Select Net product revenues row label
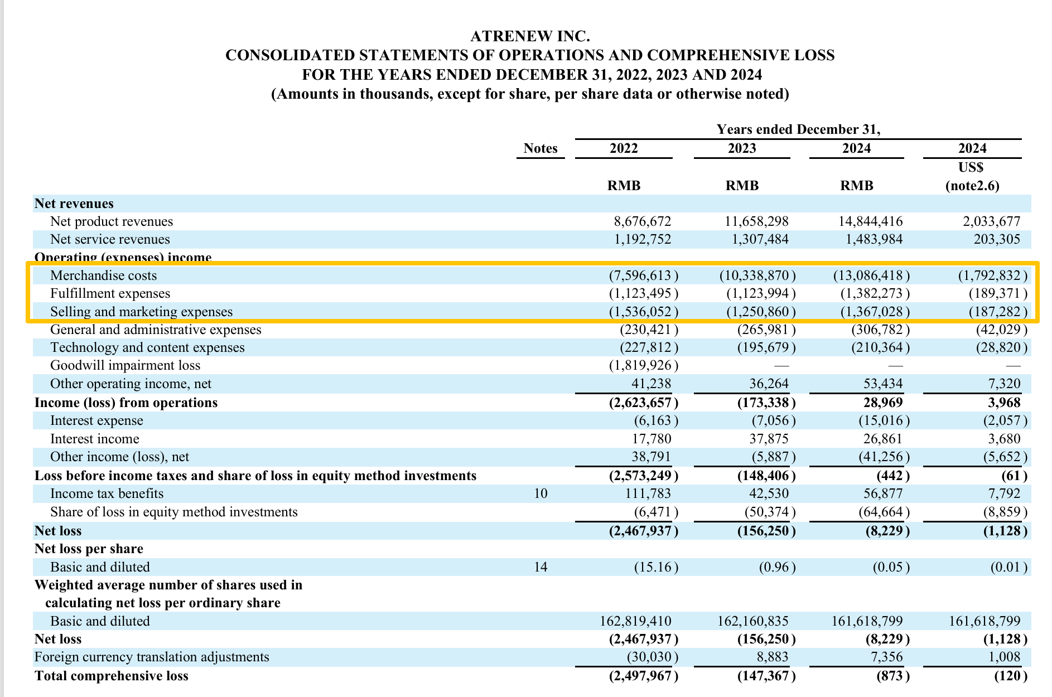The width and height of the screenshot is (1052, 697). click(x=112, y=221)
